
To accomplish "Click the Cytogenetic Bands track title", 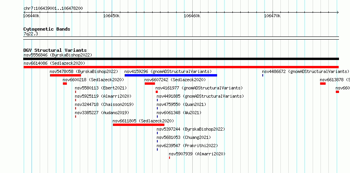I will click(x=47, y=29).
